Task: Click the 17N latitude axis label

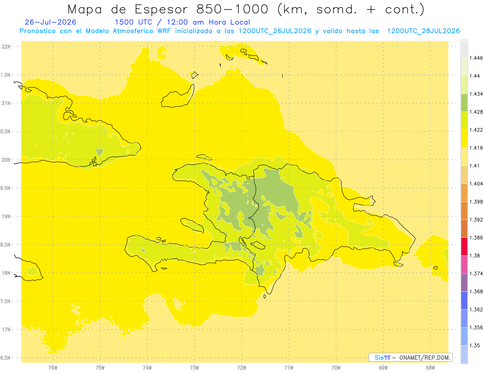Action: (7, 330)
